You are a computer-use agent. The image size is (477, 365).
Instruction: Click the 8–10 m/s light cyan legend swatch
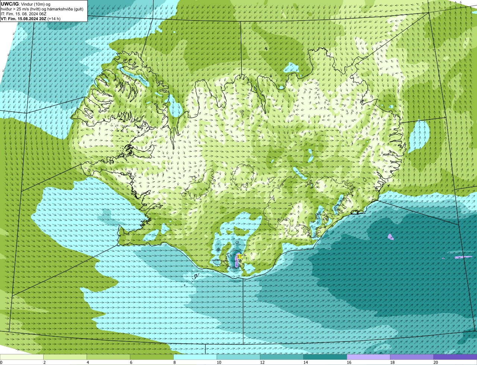pyautogui.click(x=195, y=357)
